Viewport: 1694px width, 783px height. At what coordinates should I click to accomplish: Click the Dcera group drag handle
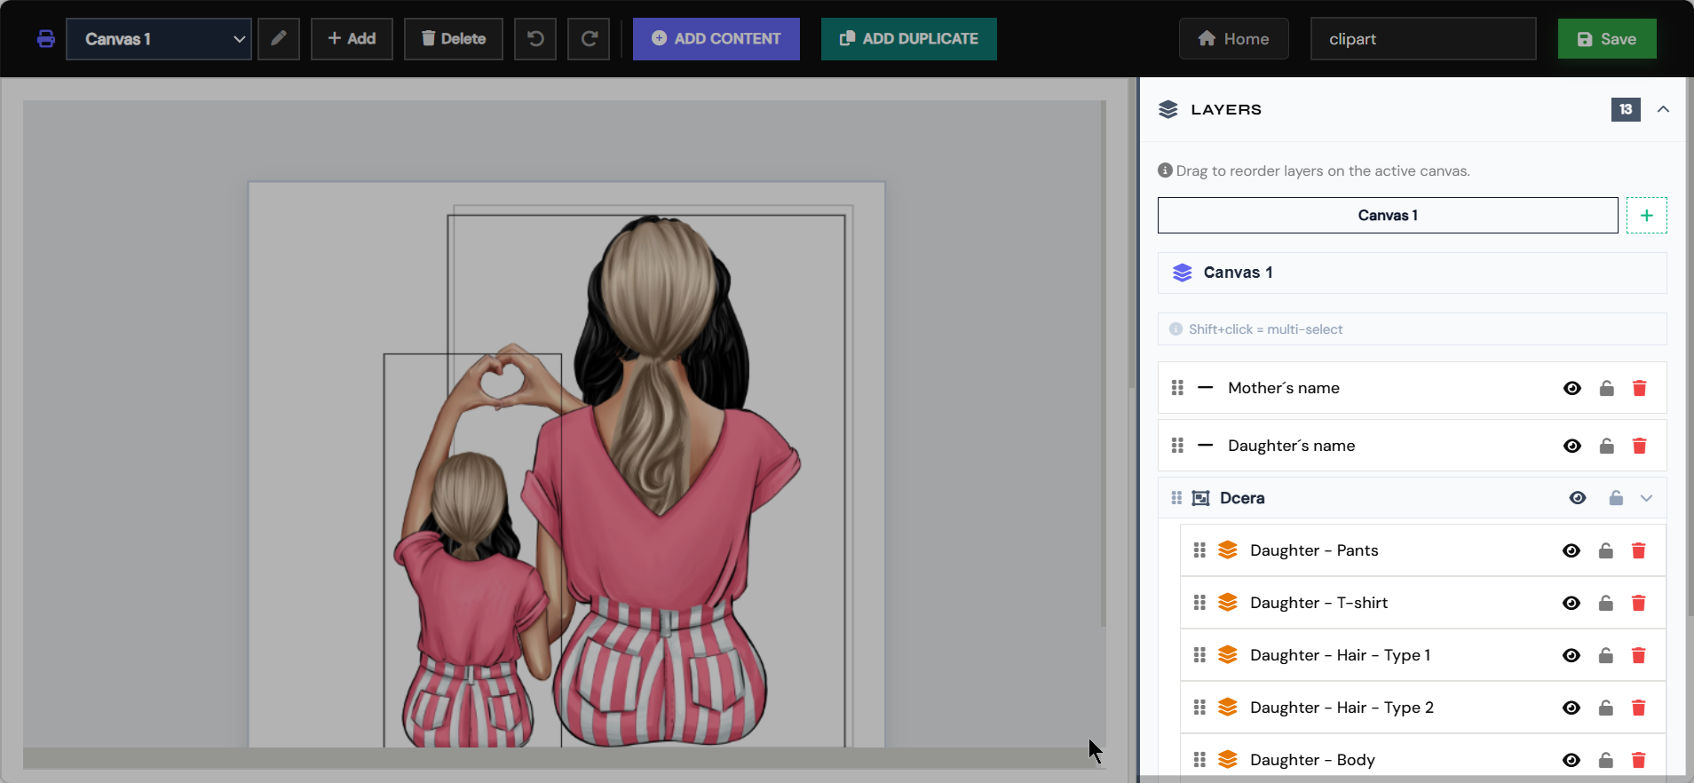coord(1176,498)
